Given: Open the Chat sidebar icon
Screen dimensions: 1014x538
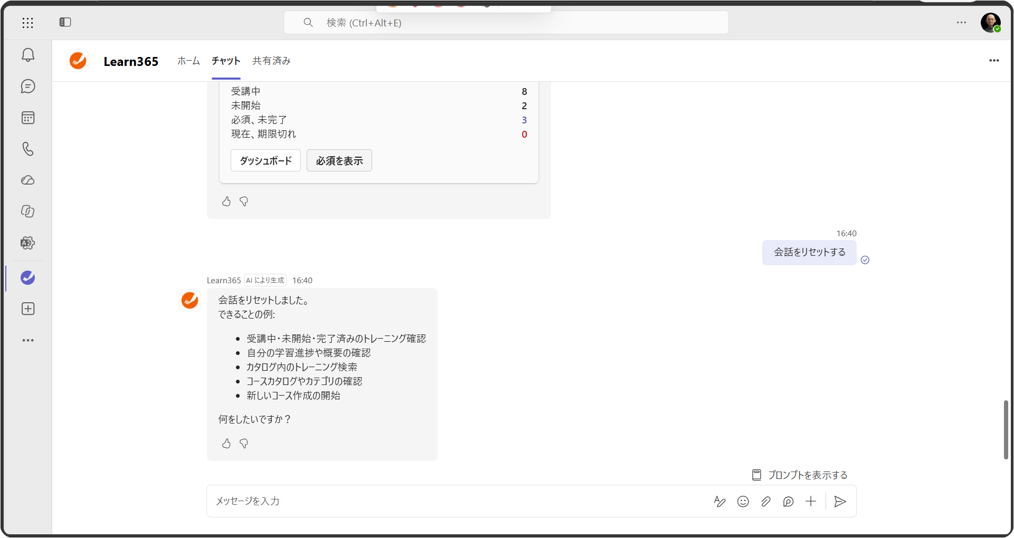Looking at the screenshot, I should 28,86.
